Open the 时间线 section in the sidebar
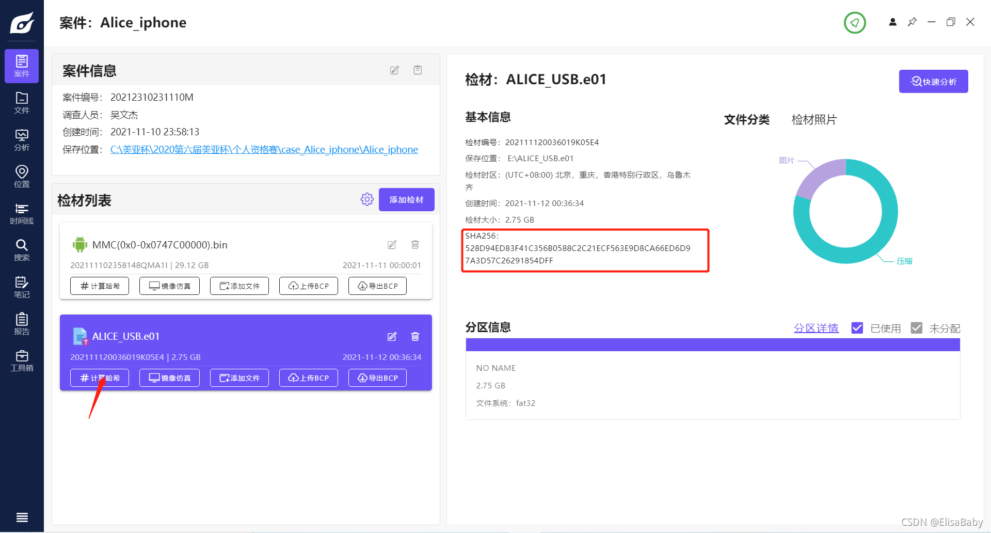This screenshot has height=533, width=991. [22, 213]
